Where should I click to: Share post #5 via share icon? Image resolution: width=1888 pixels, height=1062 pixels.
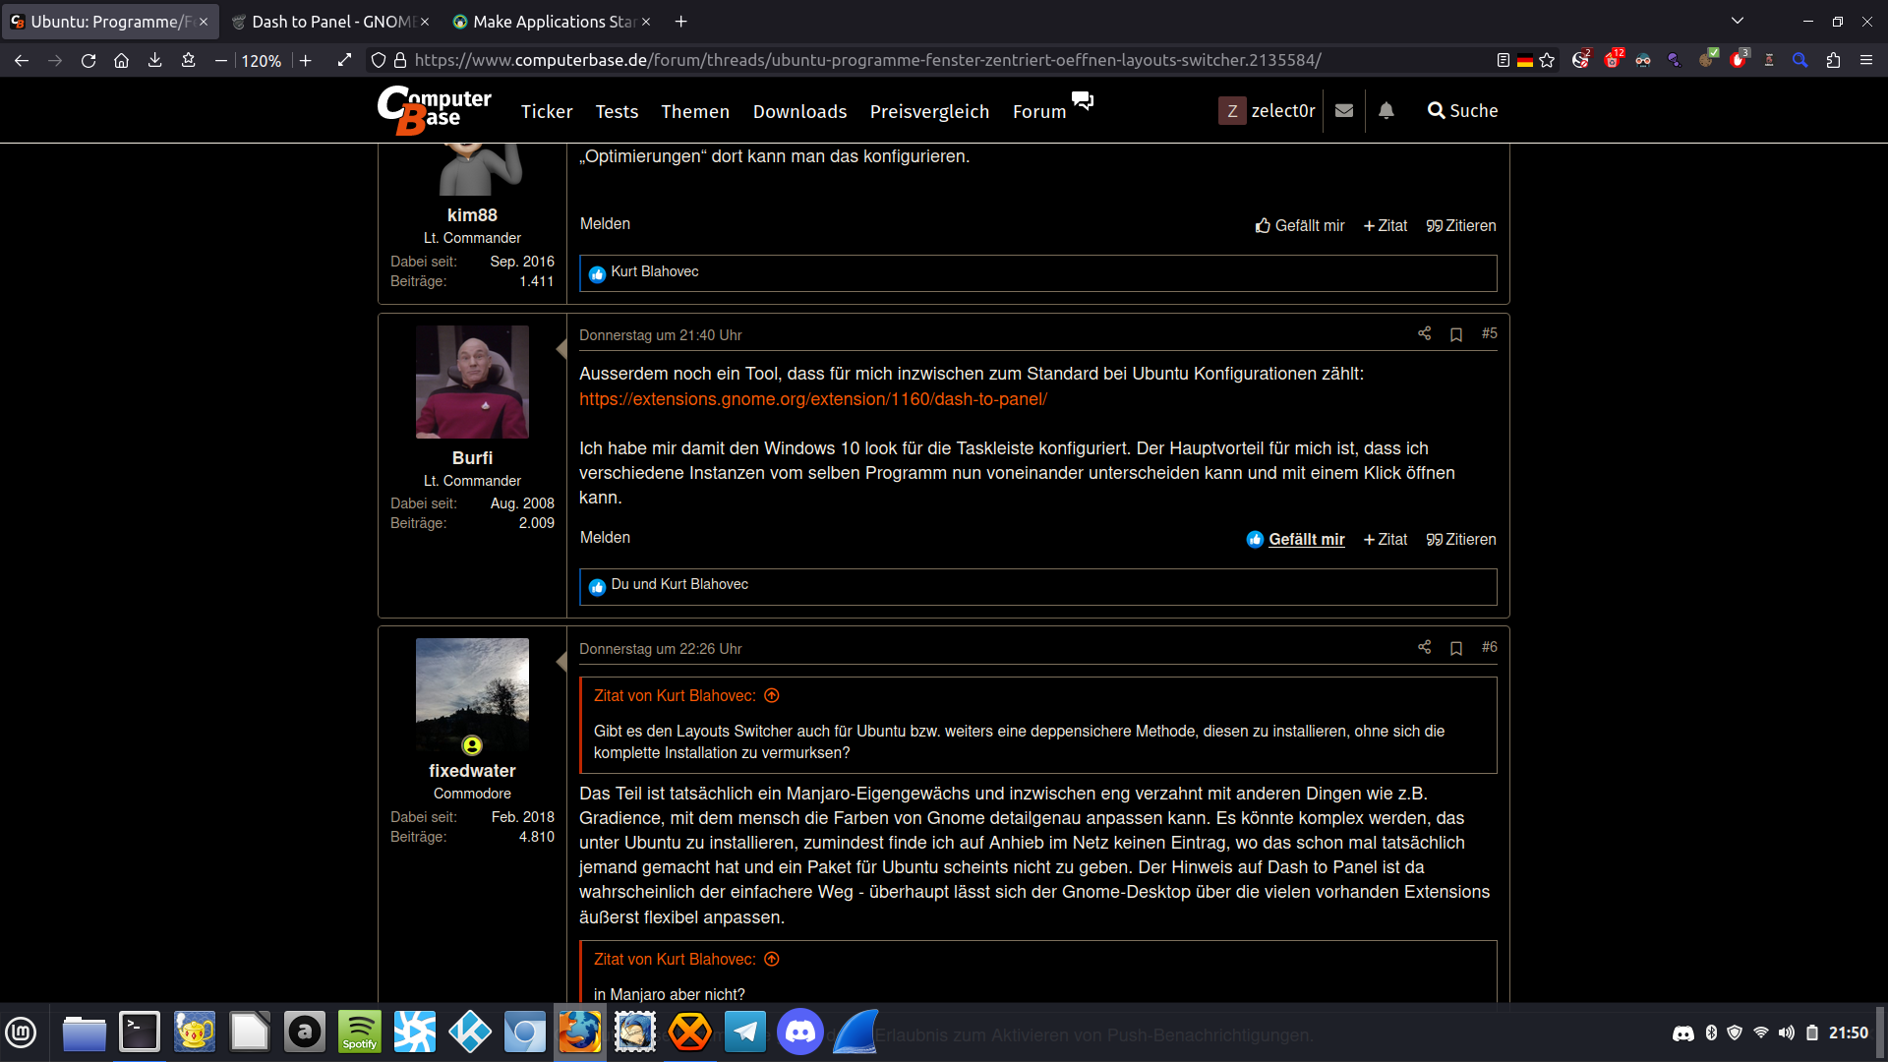(1424, 333)
